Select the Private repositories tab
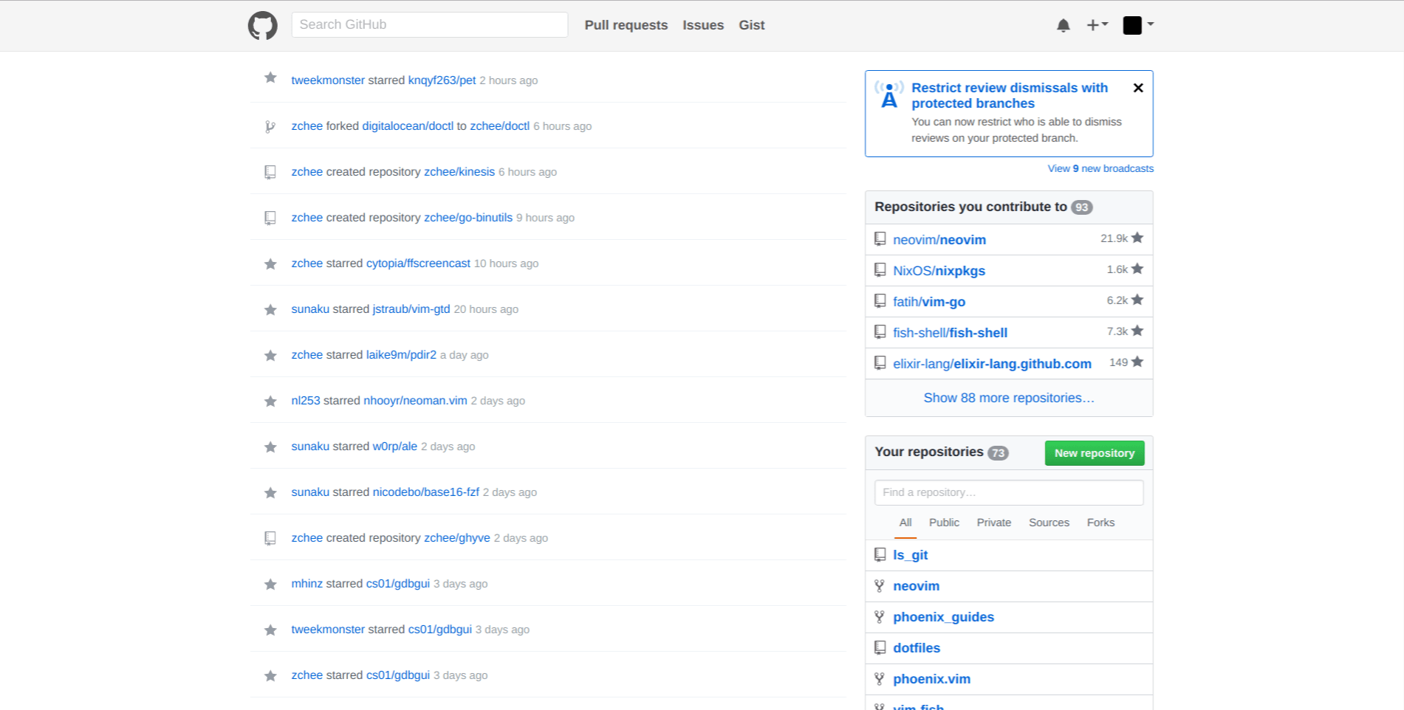 (993, 523)
